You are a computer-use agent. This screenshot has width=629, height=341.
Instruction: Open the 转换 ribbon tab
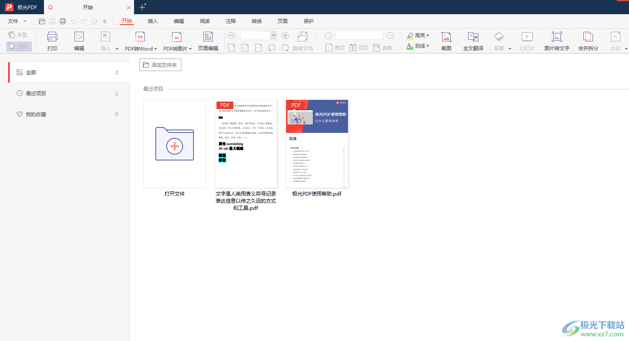coord(257,21)
